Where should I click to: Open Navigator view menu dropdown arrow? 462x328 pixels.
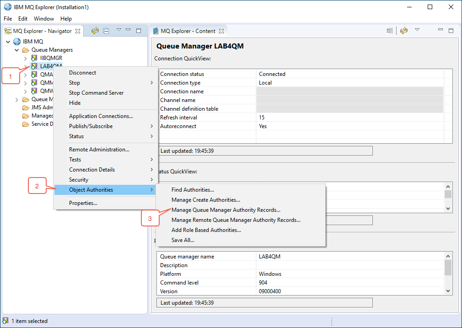(119, 30)
